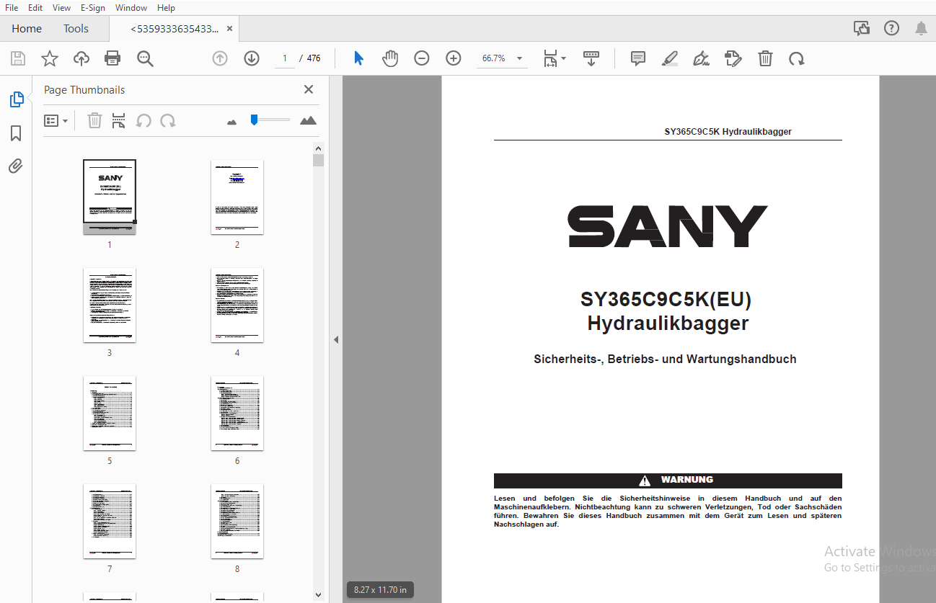Select page 4 thumbnail
The image size is (936, 603).
coord(237,305)
